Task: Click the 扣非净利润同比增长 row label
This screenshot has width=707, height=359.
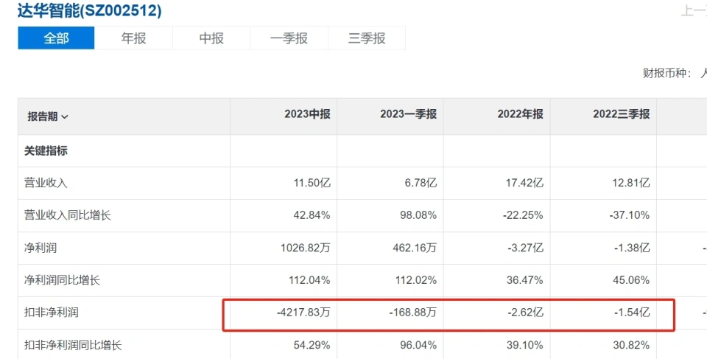Action: 72,345
